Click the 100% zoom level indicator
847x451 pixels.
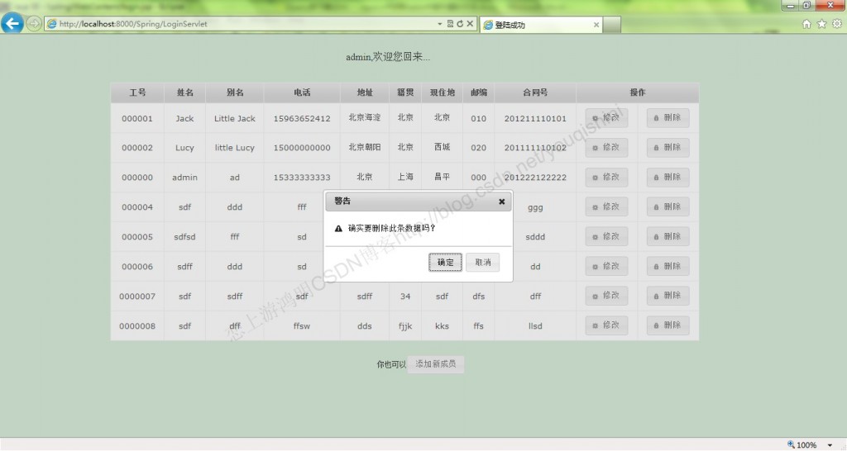click(x=802, y=445)
